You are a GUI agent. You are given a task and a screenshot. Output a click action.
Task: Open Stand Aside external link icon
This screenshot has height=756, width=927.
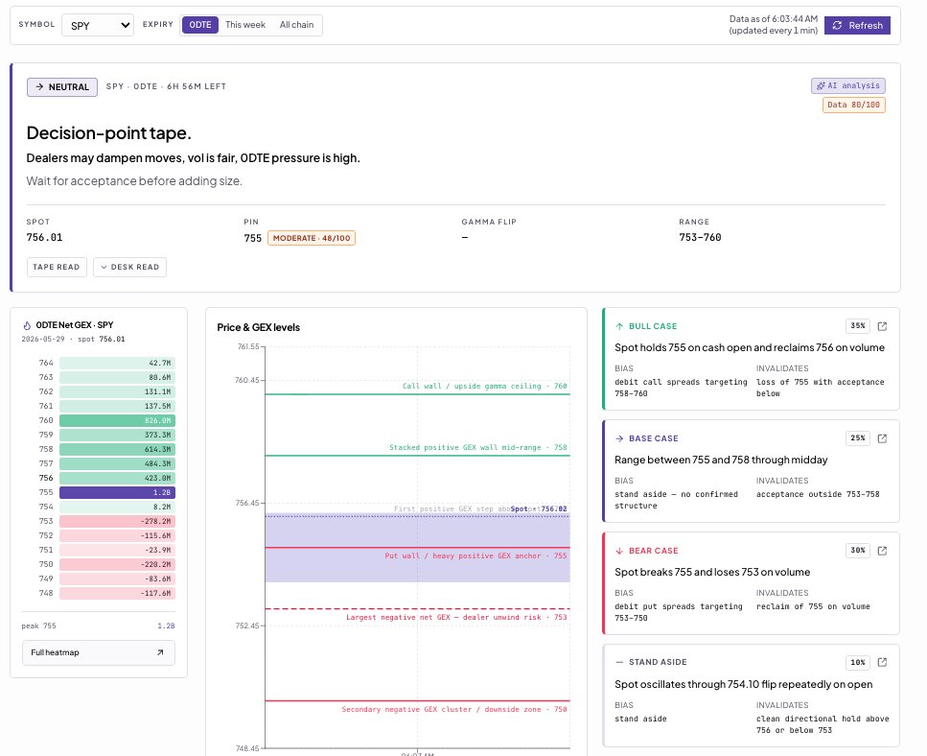coord(882,662)
